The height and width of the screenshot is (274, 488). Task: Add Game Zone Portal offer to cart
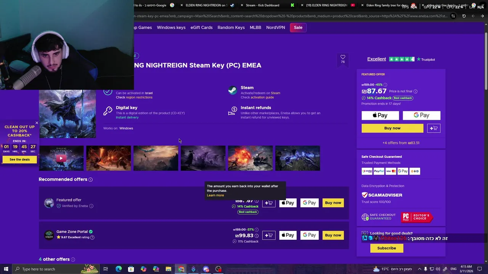click(269, 235)
